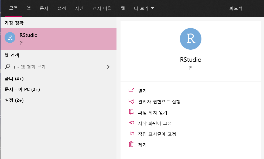Switch to the 전자 메일 tab

point(102,8)
